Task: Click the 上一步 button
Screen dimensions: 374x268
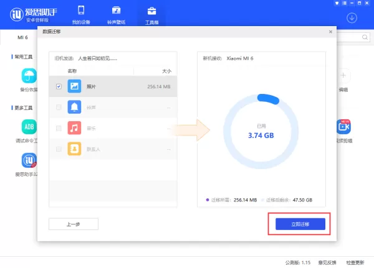Action: point(74,224)
